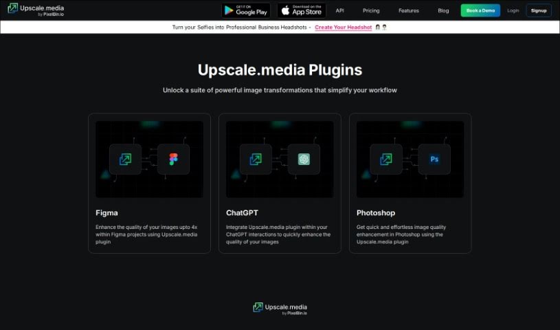Click the Photoshop card illustration thumbnail
This screenshot has height=330, width=560.
coord(410,159)
